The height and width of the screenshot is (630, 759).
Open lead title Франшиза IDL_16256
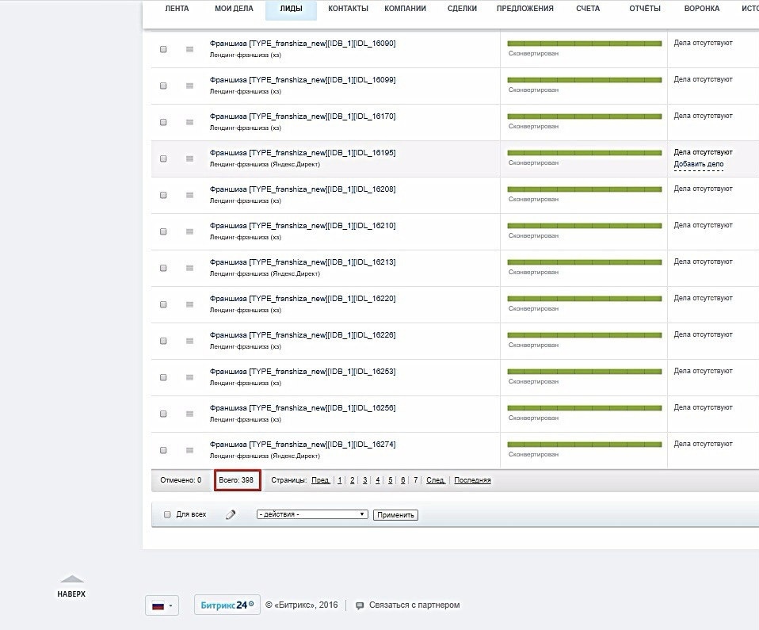point(303,408)
